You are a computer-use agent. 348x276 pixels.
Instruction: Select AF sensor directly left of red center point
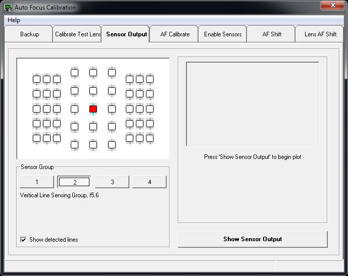(75, 109)
